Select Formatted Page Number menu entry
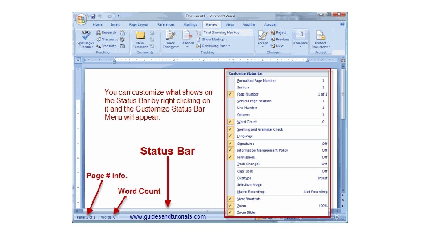The image size is (428, 240). point(278,80)
